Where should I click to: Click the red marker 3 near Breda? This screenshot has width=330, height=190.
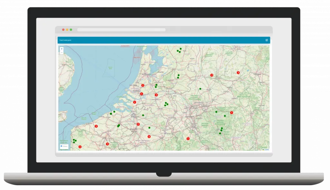(156, 95)
